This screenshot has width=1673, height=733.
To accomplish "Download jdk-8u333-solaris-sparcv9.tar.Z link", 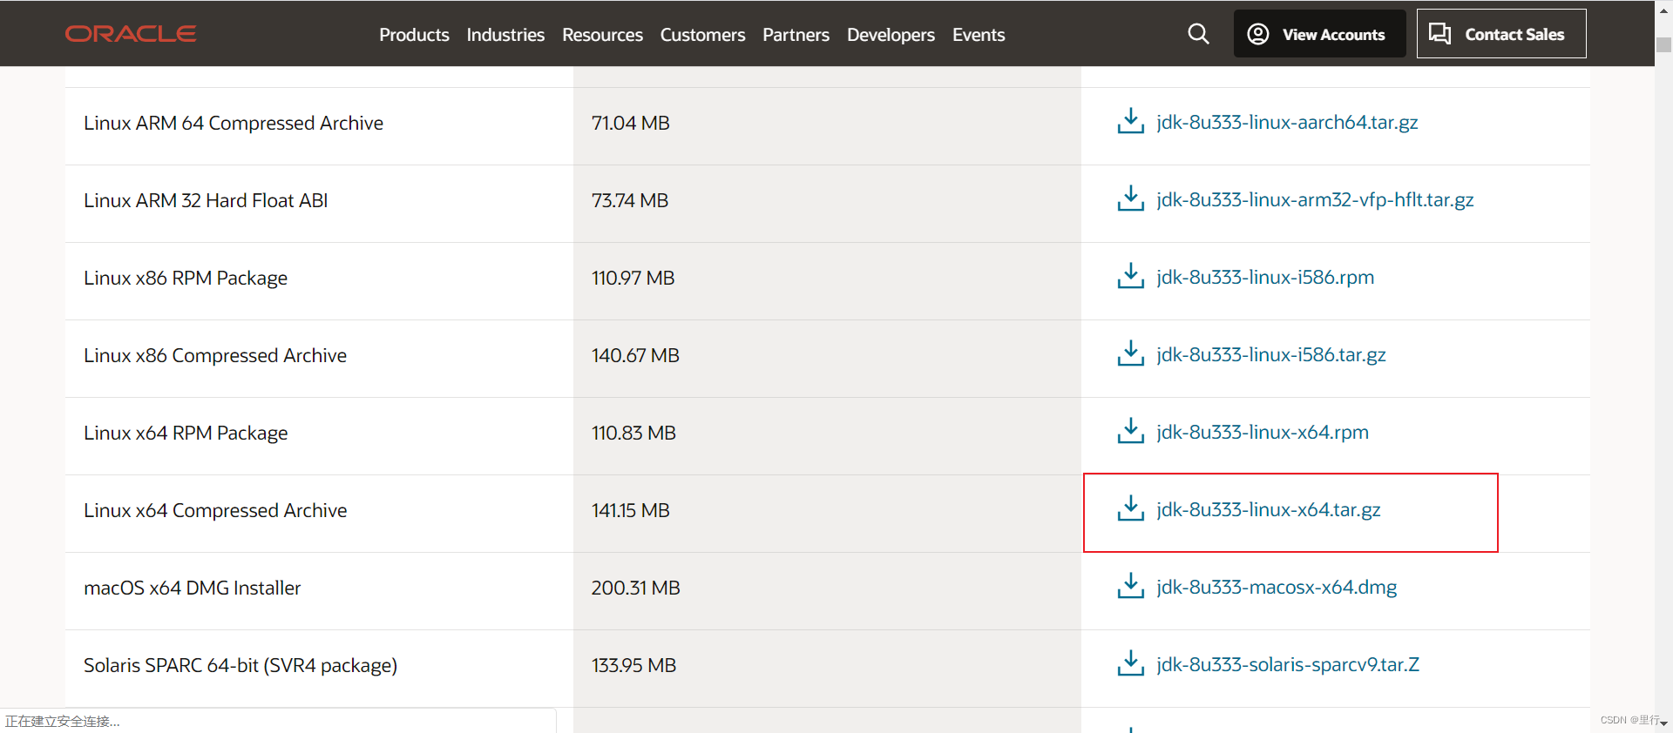I will point(1288,665).
